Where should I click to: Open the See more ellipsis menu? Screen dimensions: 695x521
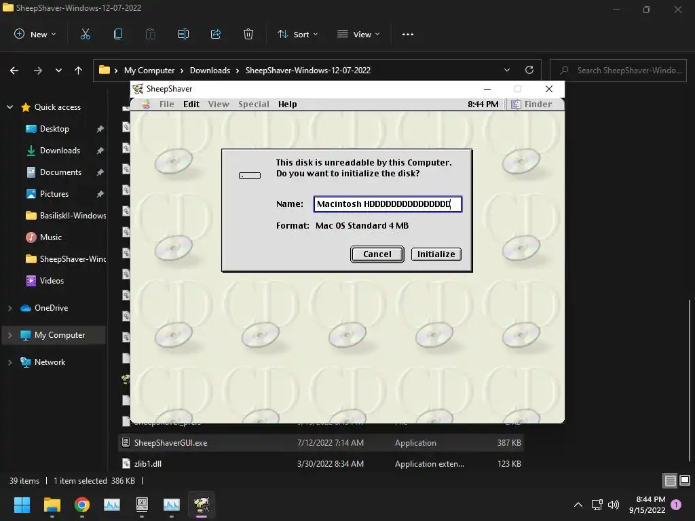coord(408,35)
